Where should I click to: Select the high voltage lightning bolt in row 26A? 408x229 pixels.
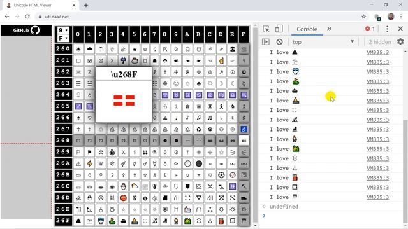pyautogui.click(x=89, y=163)
